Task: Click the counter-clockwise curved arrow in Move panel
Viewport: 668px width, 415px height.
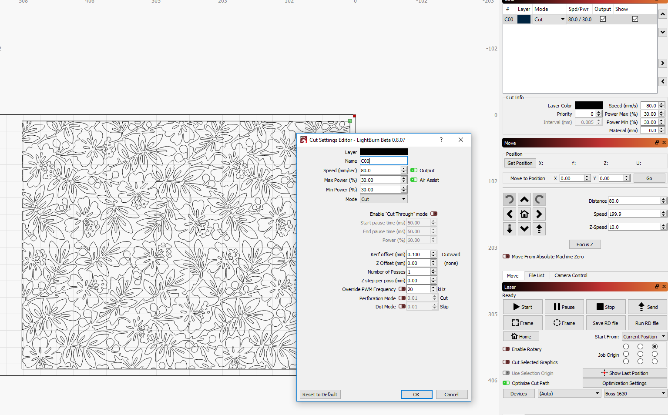Action: (510, 199)
